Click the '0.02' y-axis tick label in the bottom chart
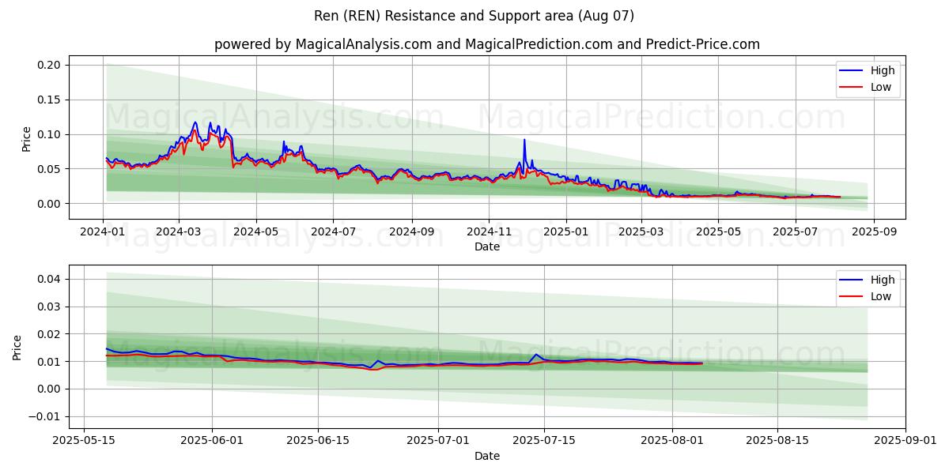 (50, 334)
